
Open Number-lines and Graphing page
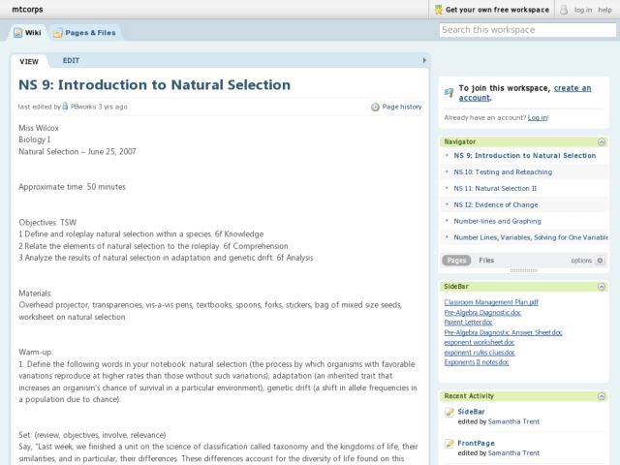(497, 222)
